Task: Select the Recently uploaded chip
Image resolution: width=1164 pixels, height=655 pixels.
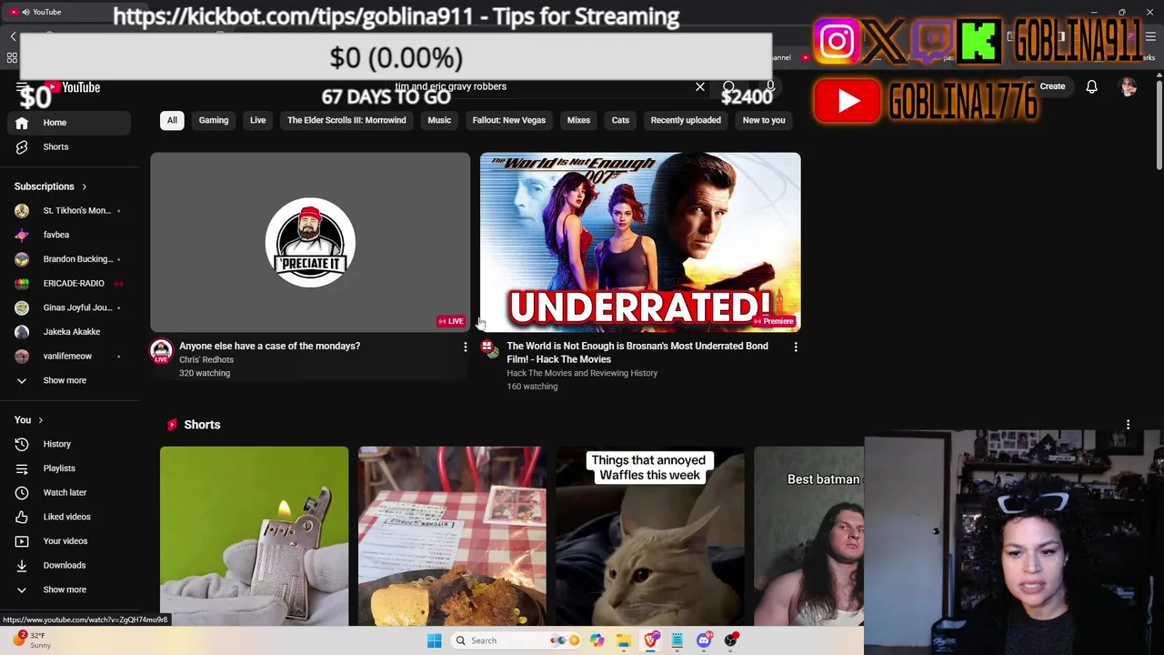Action: tap(686, 120)
